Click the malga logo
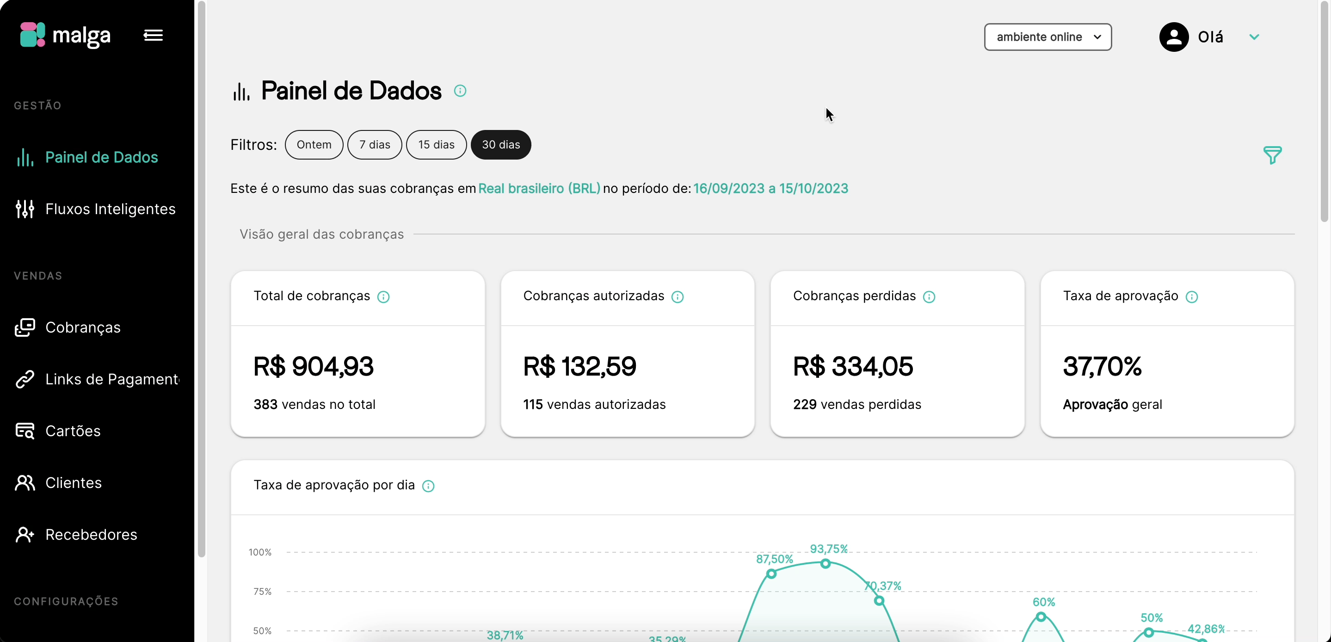Image resolution: width=1331 pixels, height=642 pixels. click(x=65, y=35)
